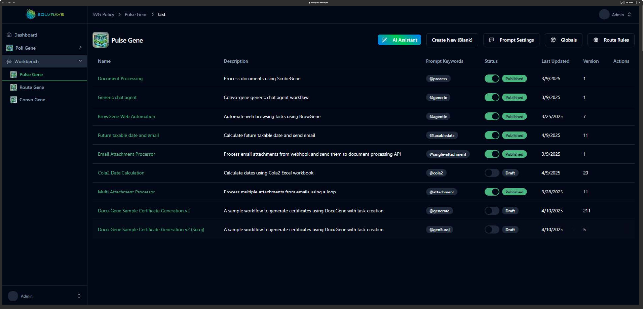This screenshot has height=309, width=643.
Task: Open Generic chat agent workflow
Action: tap(117, 97)
